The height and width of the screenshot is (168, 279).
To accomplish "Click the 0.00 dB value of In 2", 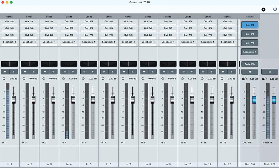I will click(33, 79).
